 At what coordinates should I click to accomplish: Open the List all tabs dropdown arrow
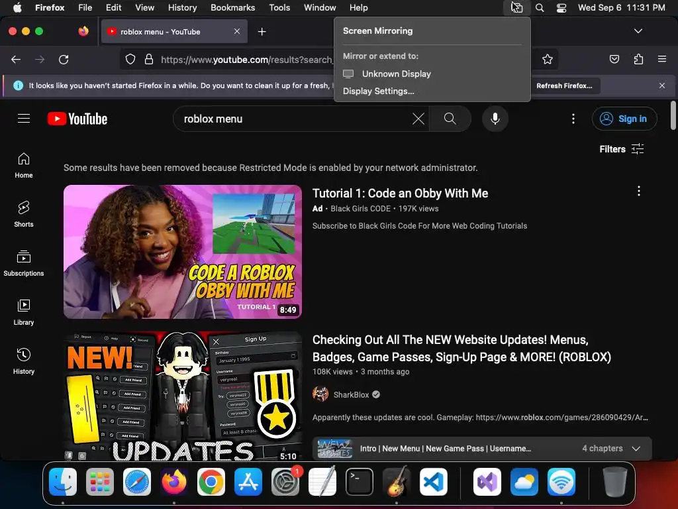(638, 31)
